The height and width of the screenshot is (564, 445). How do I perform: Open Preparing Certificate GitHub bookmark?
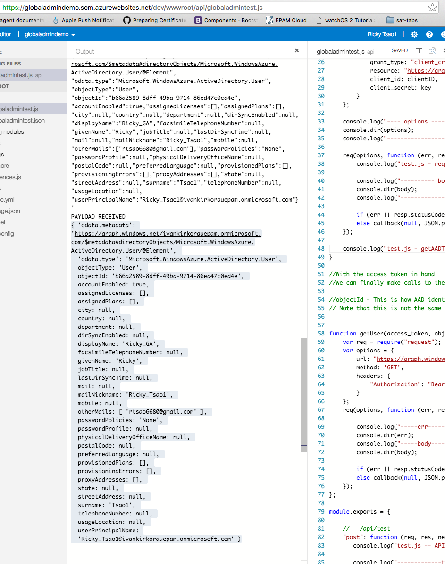(x=155, y=21)
